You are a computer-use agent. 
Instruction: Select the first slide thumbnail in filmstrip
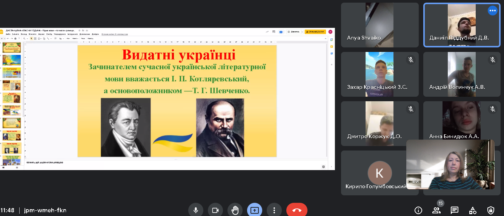click(x=12, y=47)
